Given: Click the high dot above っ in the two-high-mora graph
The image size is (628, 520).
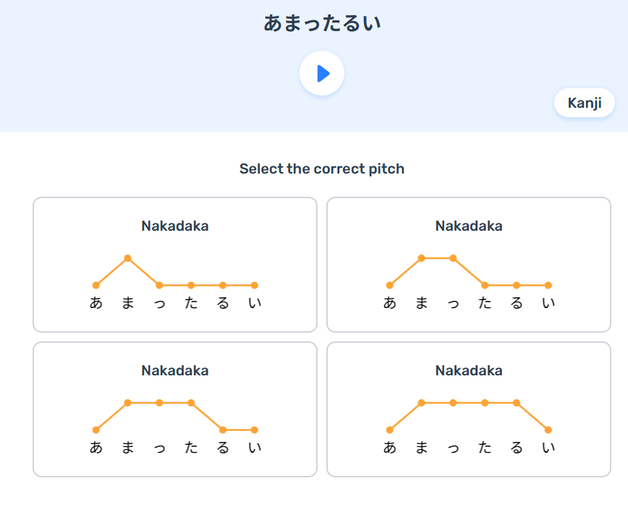Looking at the screenshot, I should coord(453,258).
